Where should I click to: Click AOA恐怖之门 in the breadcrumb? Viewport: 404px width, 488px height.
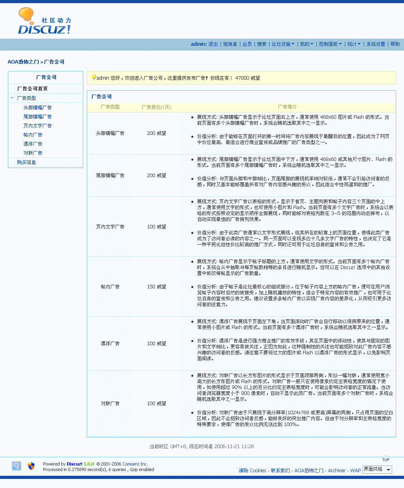[x=23, y=62]
